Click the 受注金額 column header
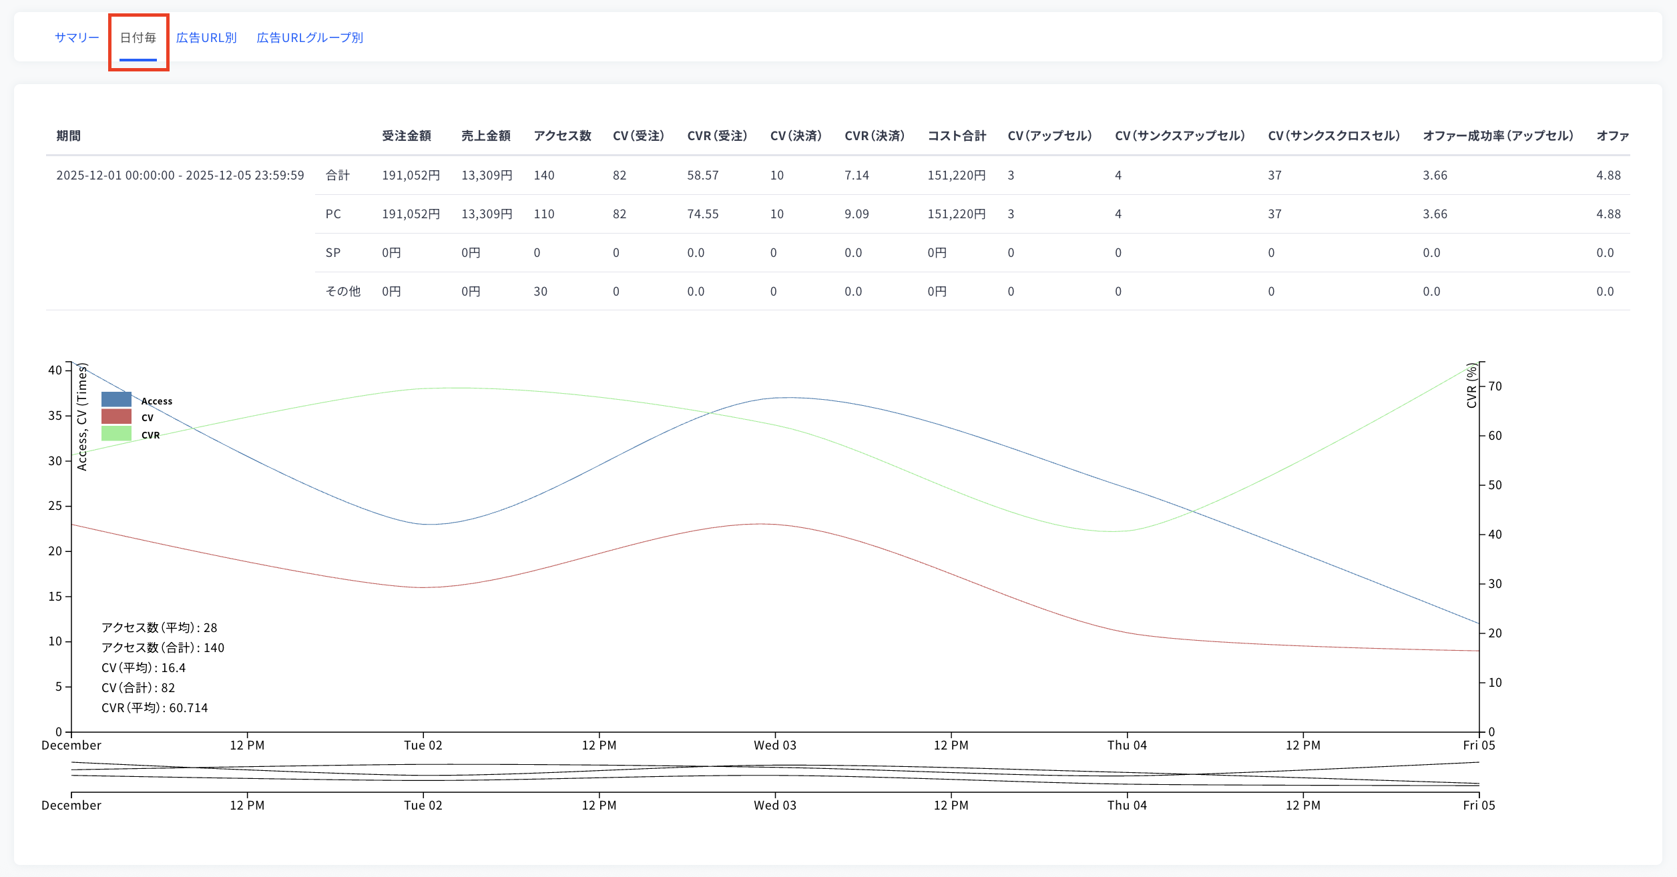This screenshot has height=877, width=1677. pyautogui.click(x=407, y=136)
